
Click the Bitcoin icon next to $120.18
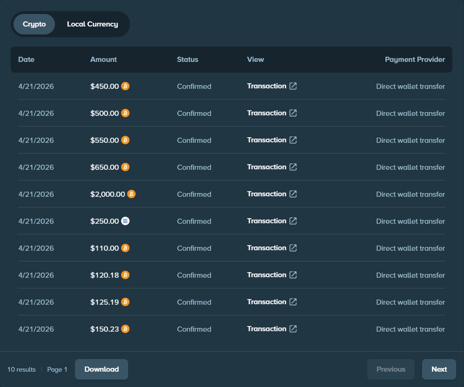(125, 275)
